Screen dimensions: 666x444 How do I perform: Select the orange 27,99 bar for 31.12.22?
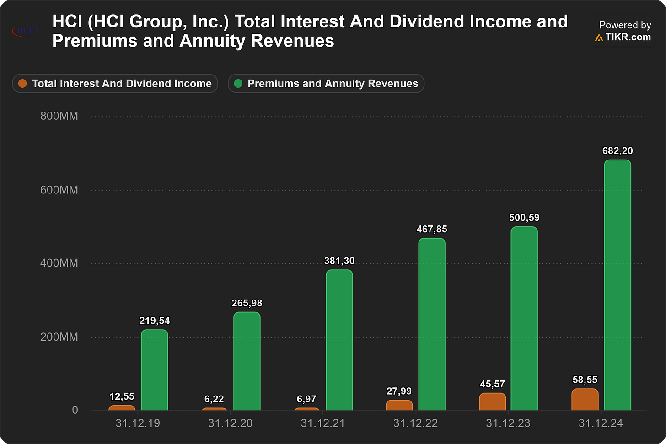pos(399,405)
